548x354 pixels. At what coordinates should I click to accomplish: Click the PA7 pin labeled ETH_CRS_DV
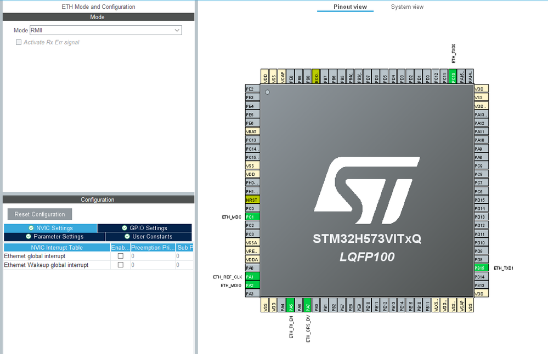[x=308, y=306]
